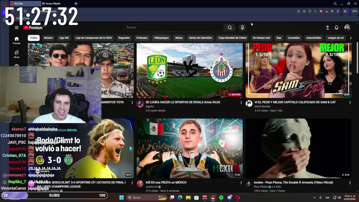This screenshot has width=359, height=202.
Task: Reload the page
Action: [x=25, y=11]
